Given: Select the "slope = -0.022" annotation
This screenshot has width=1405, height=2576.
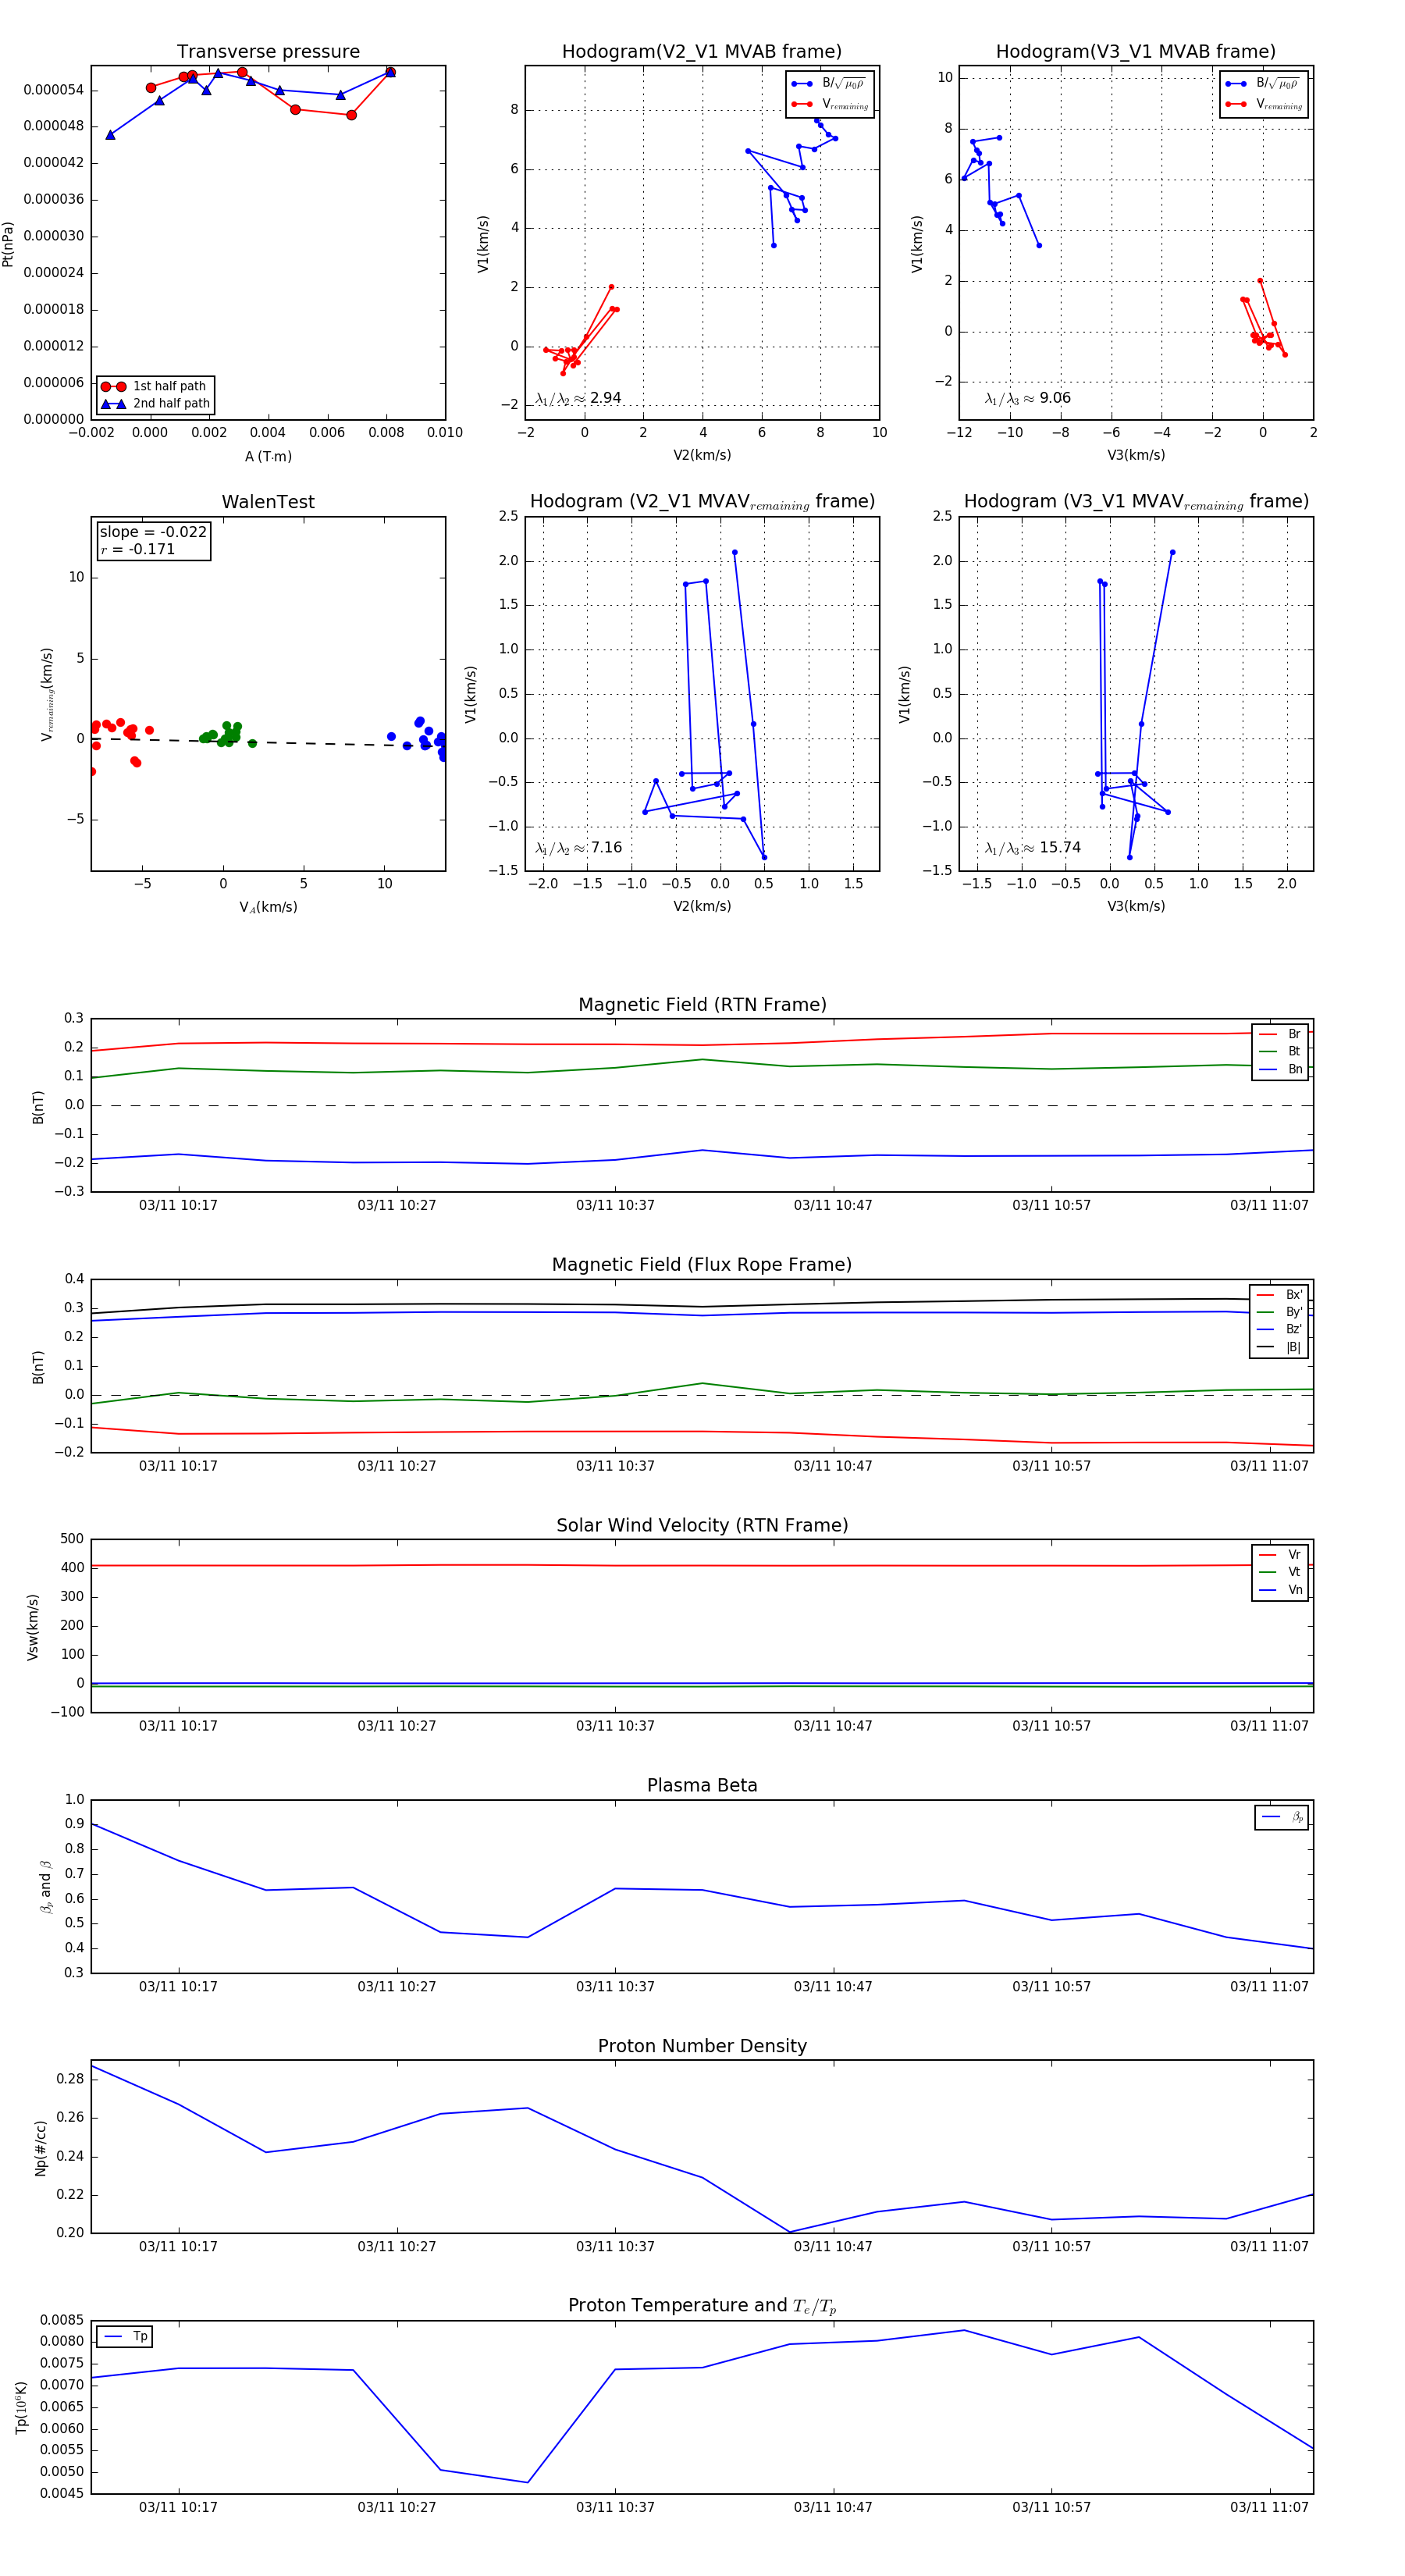Looking at the screenshot, I should pyautogui.click(x=153, y=532).
